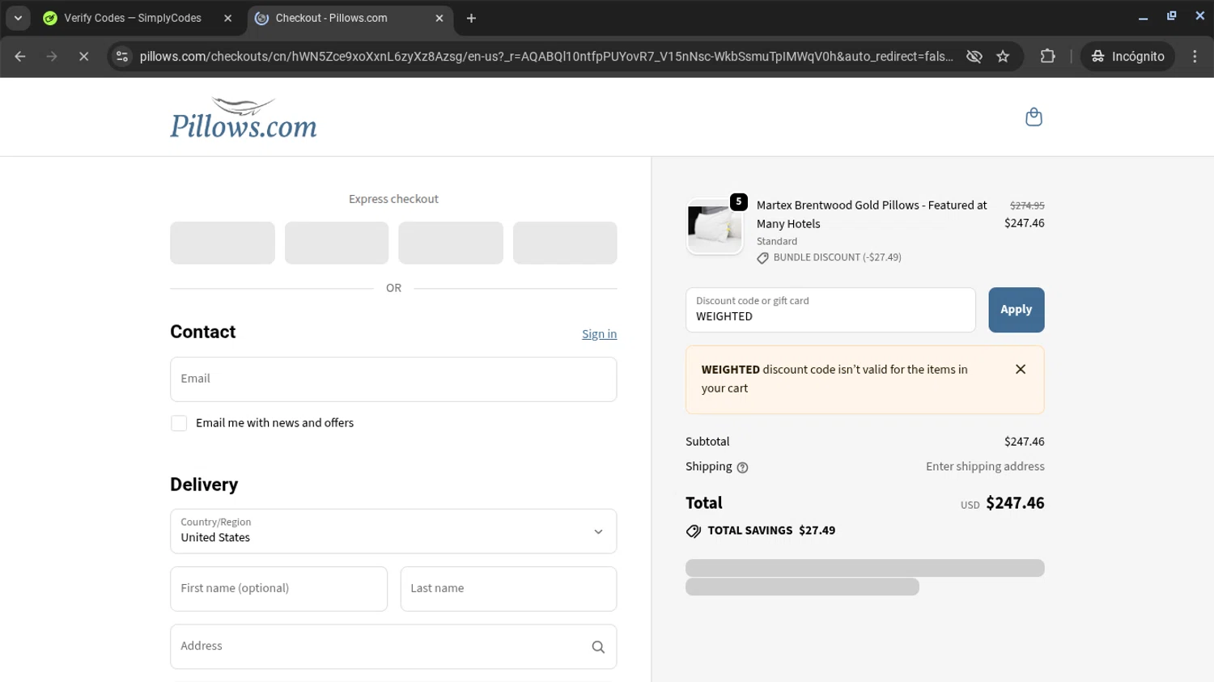Open browser extensions menu
Image resolution: width=1214 pixels, height=682 pixels.
(1047, 56)
